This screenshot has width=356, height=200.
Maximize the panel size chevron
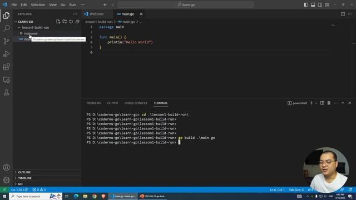click(x=343, y=103)
